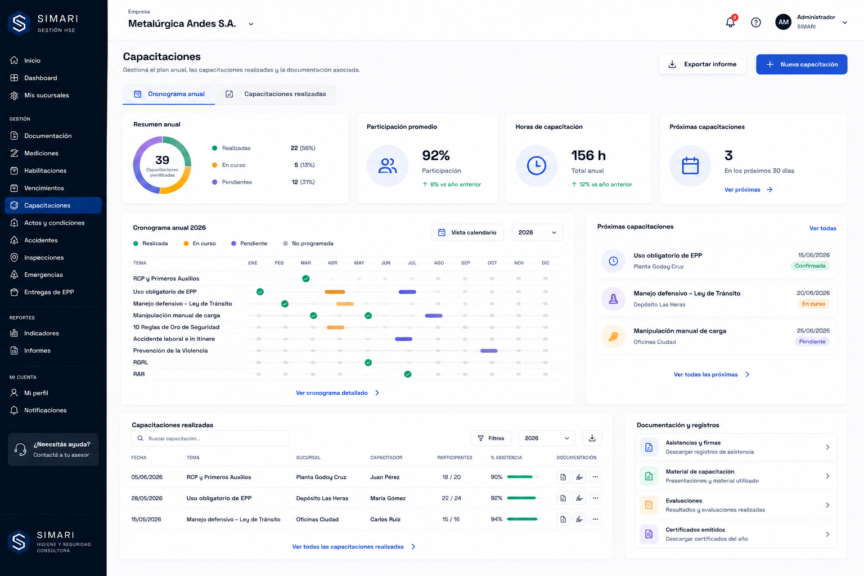This screenshot has width=864, height=576.
Task: Click the purple bar for Prevención de la Violencia
Action: (x=489, y=351)
